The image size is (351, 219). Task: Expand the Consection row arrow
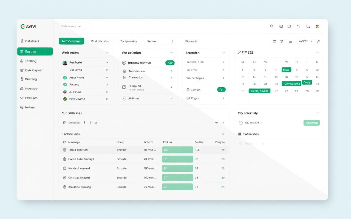click(171, 78)
